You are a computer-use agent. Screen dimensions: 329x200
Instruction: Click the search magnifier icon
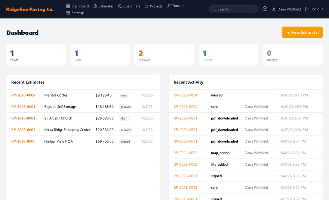tap(214, 9)
